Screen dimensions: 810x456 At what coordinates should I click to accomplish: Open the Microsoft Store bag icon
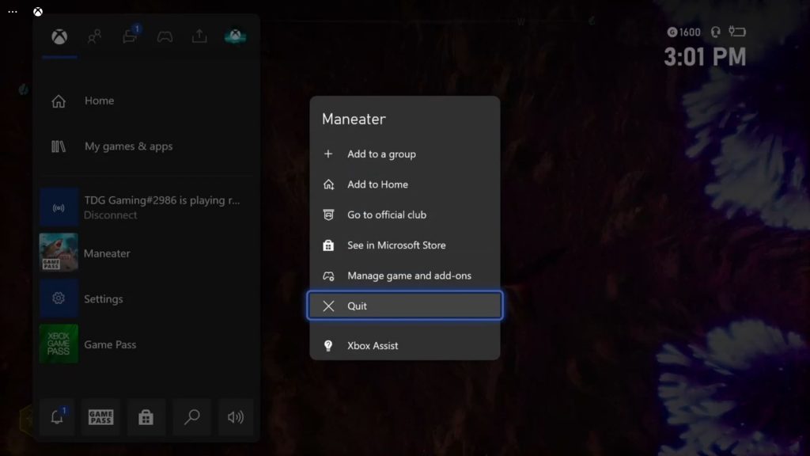coord(146,416)
